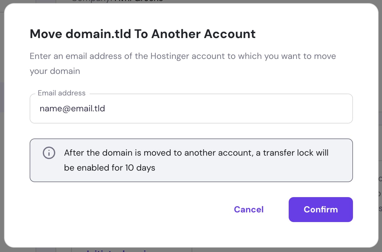Click the word "Hostinger" in the description

(170, 56)
